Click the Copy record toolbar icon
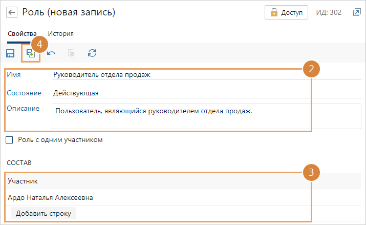 click(x=72, y=53)
